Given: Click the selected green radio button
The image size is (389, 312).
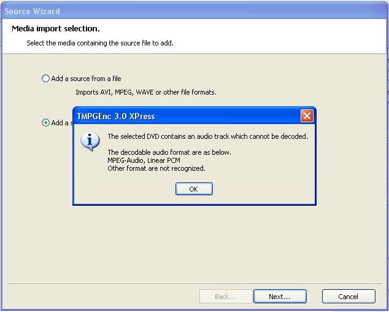Looking at the screenshot, I should 45,122.
